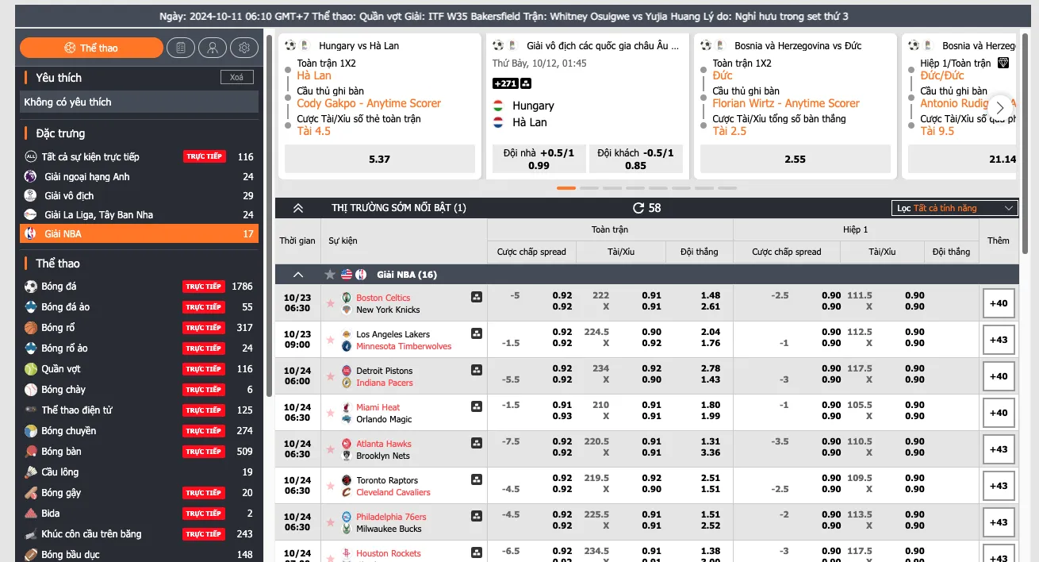This screenshot has height=562, width=1039.
Task: Go to first carousel page indicator
Action: tap(566, 188)
